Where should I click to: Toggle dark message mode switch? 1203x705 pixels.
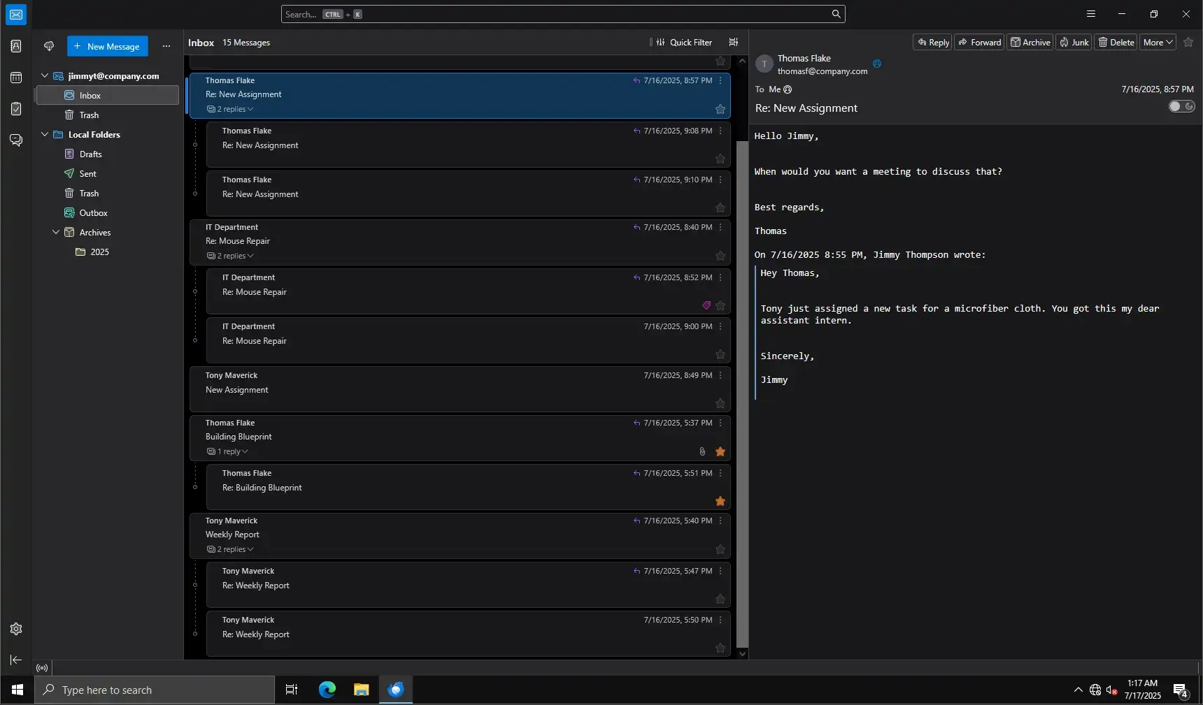pos(1181,106)
